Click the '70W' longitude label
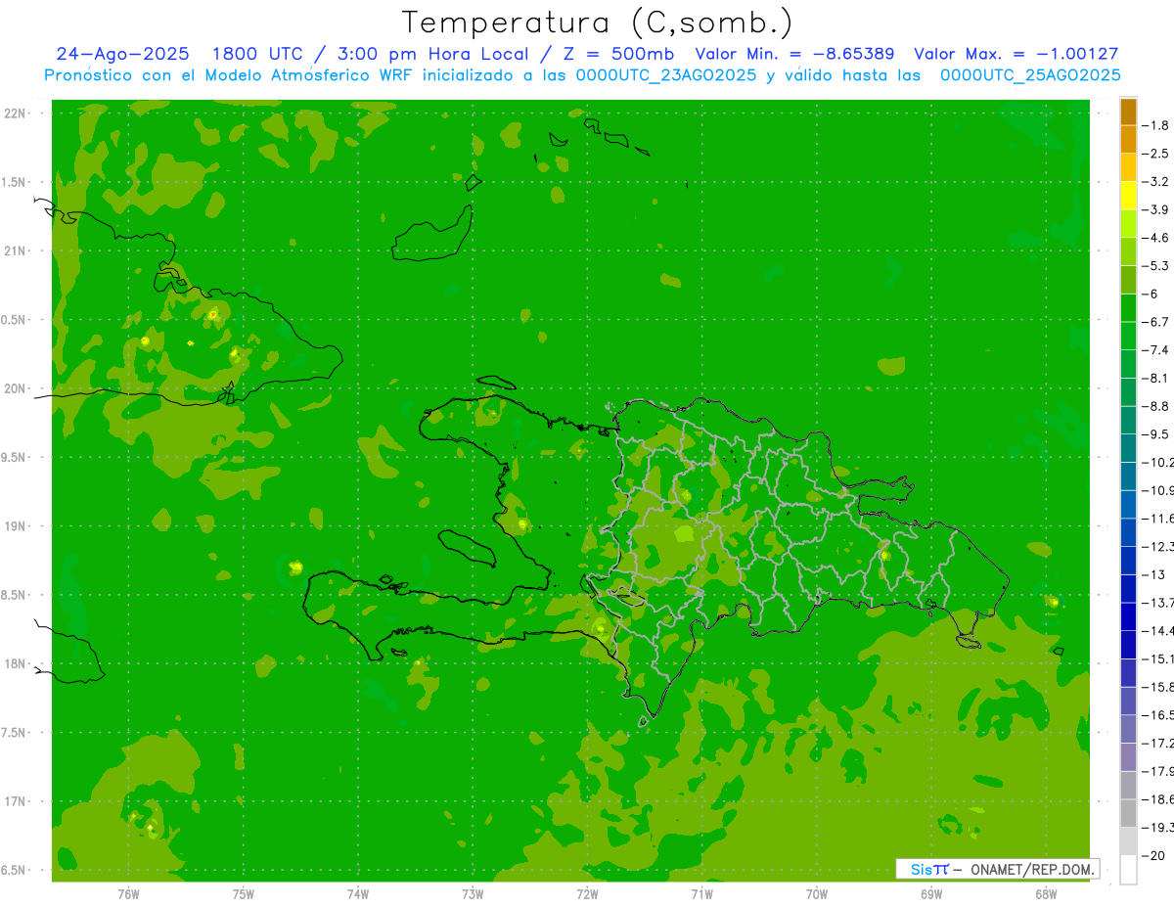The image size is (1174, 907). 817,894
